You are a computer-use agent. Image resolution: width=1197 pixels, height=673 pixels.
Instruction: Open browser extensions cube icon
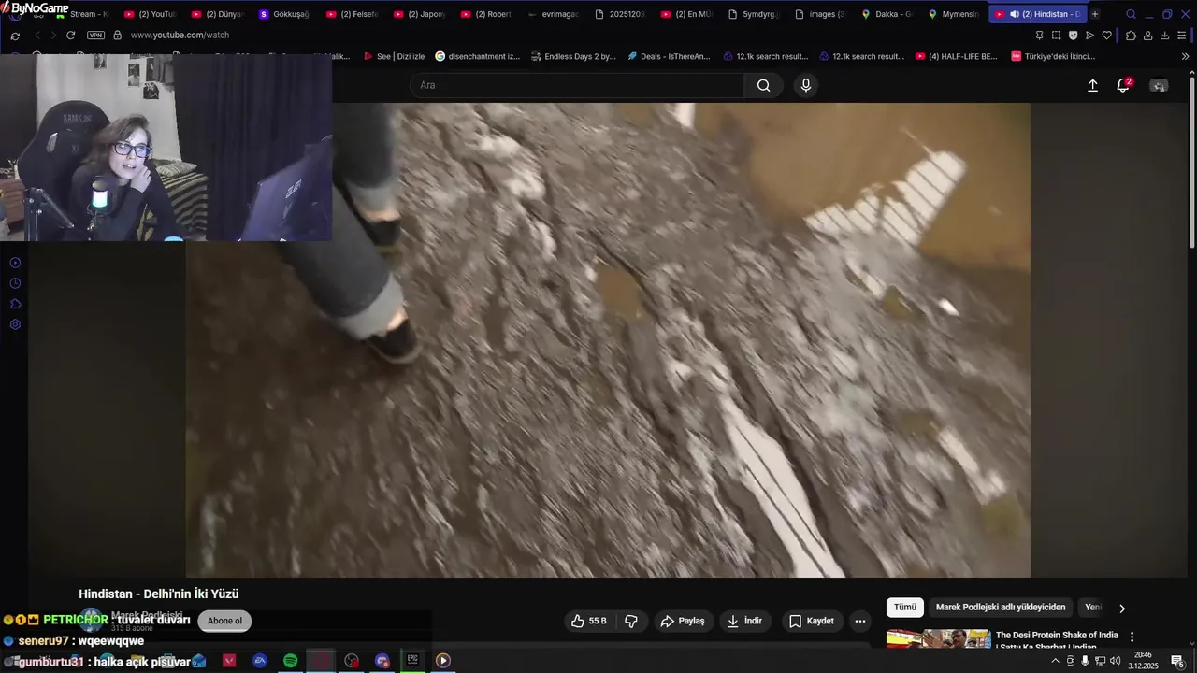(1131, 35)
